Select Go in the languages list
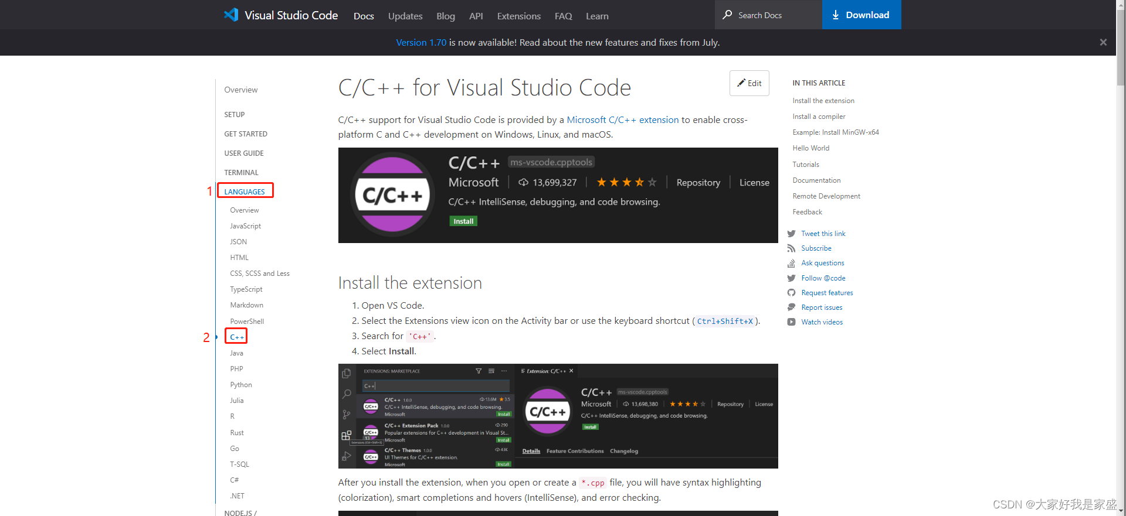The image size is (1126, 516). tap(235, 449)
